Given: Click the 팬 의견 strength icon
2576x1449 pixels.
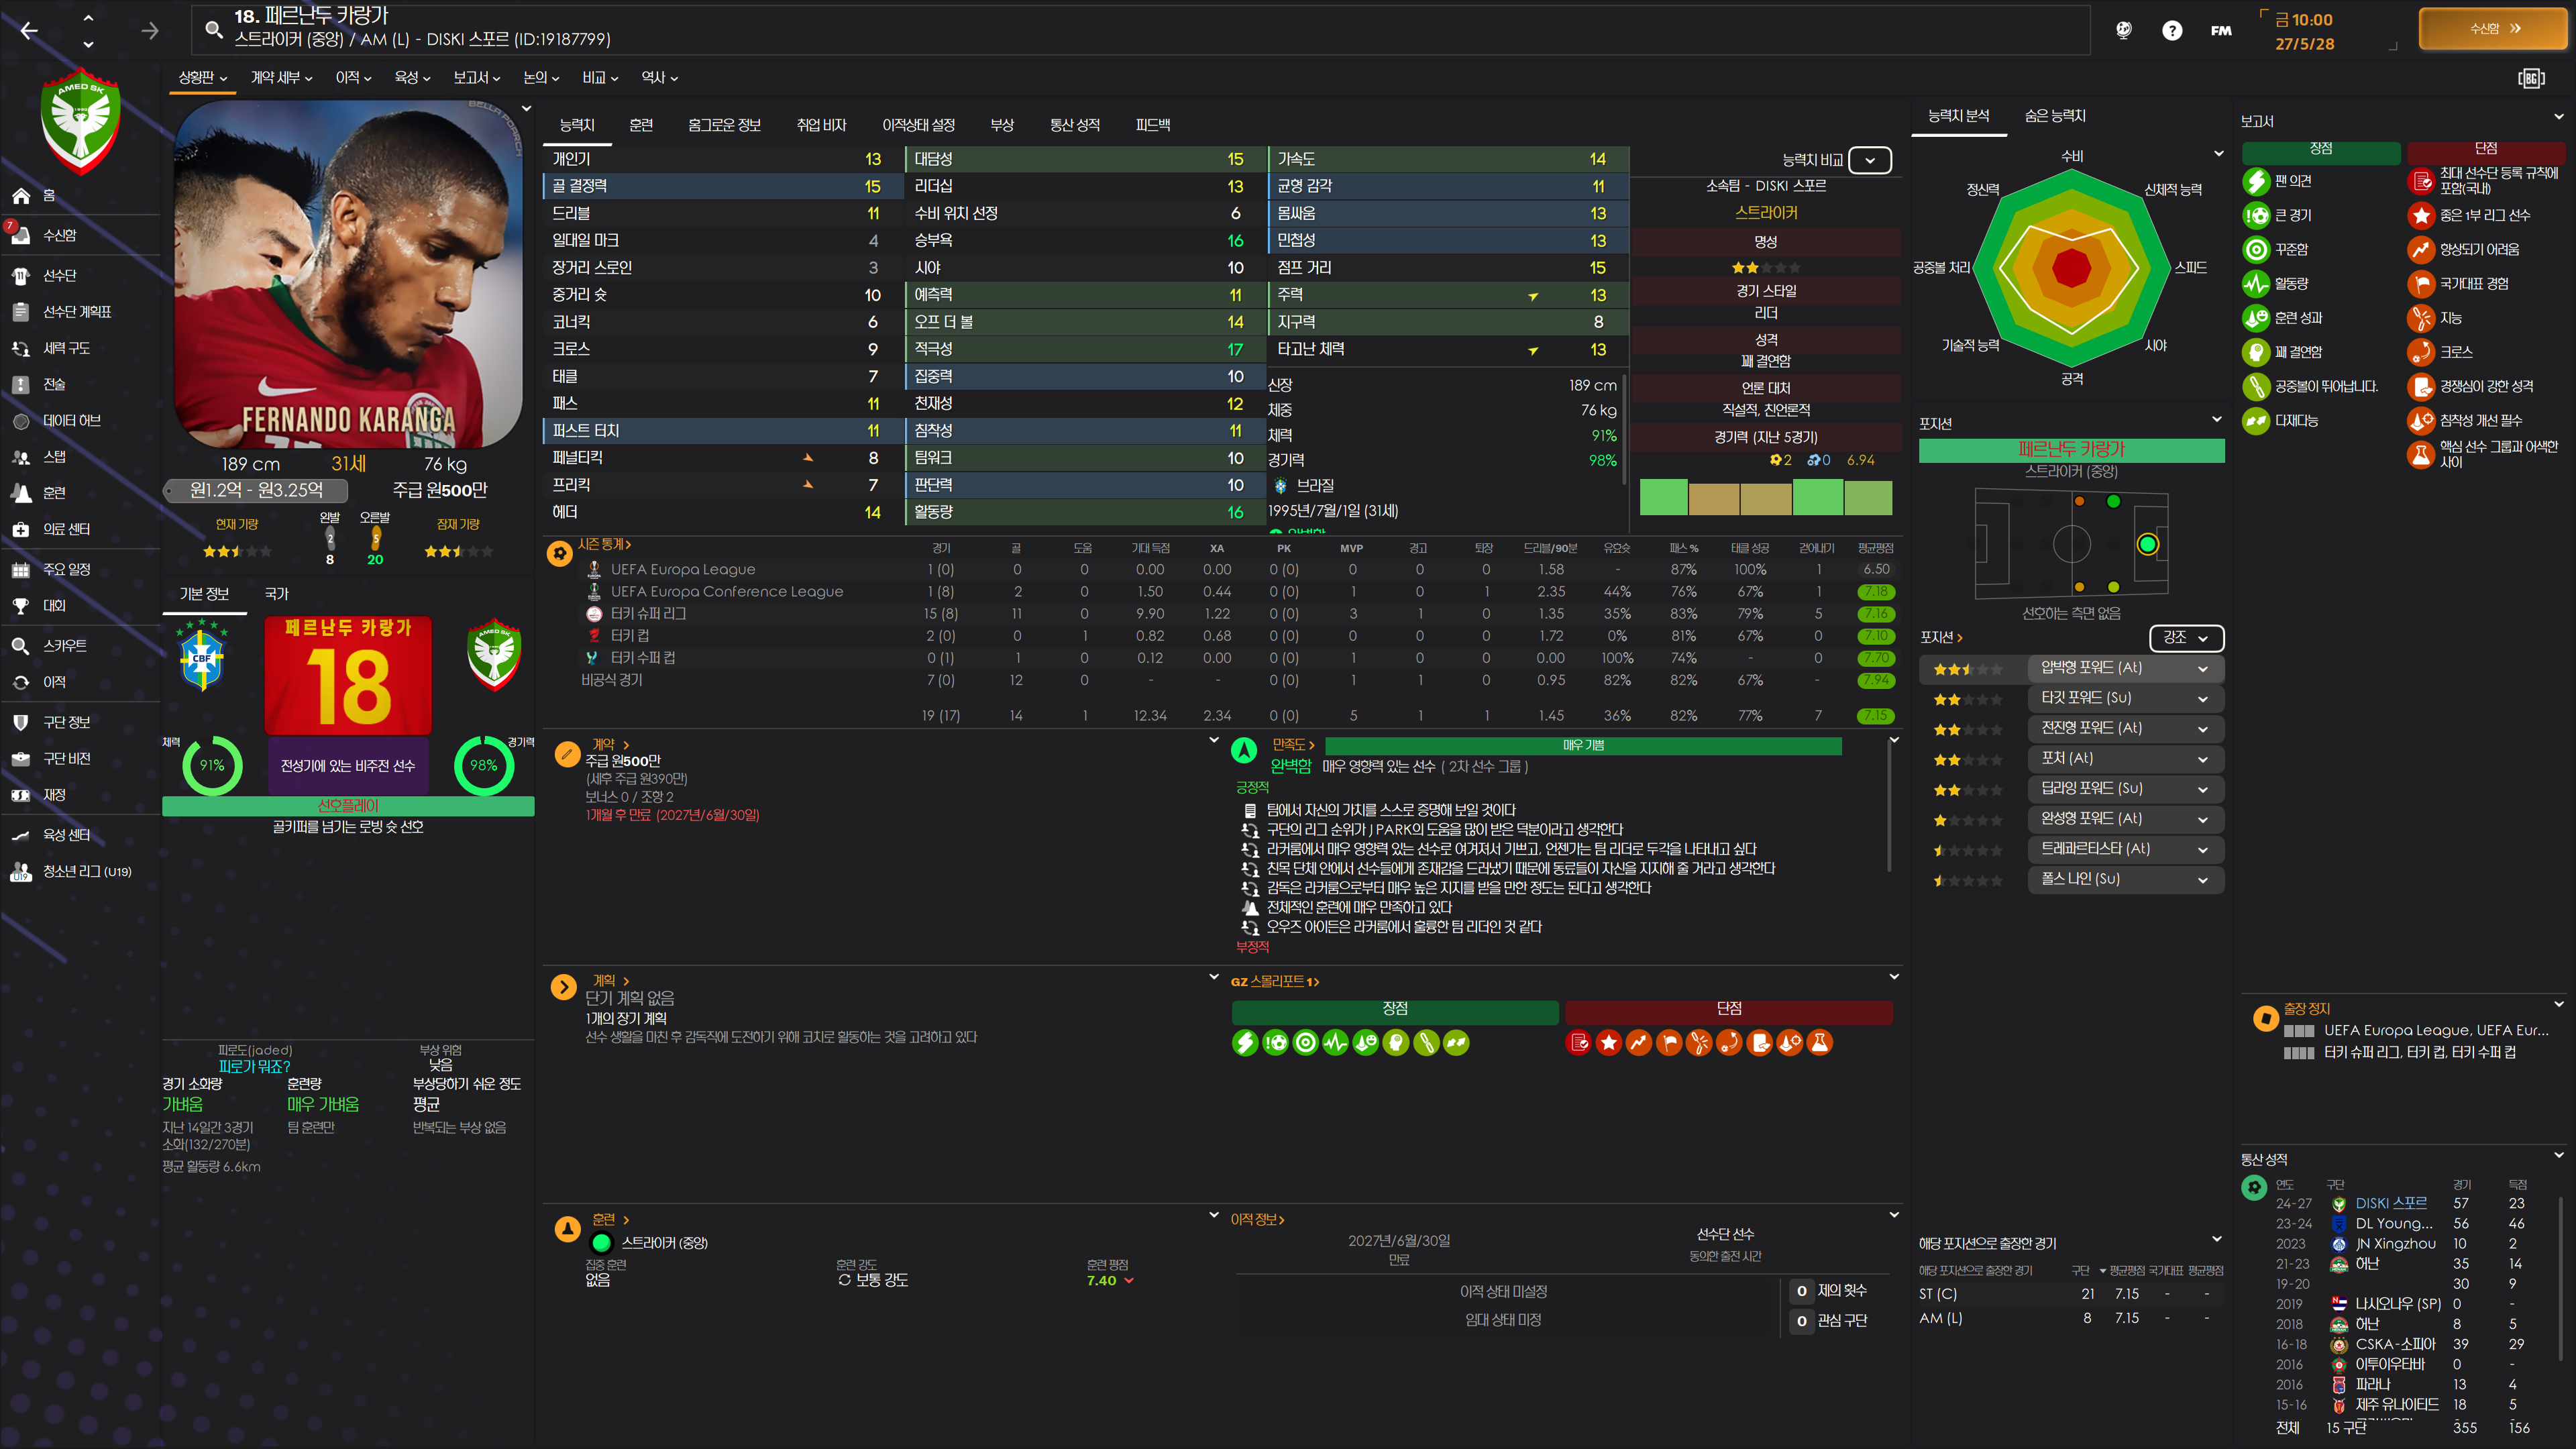Looking at the screenshot, I should (x=2255, y=181).
